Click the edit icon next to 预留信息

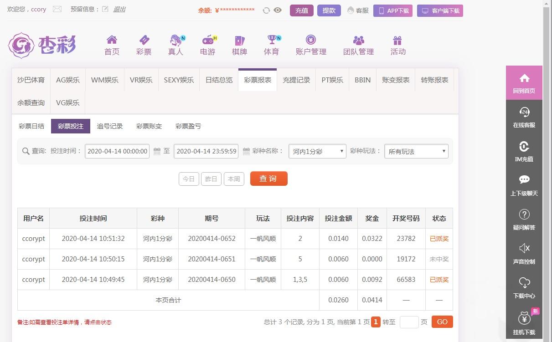[105, 9]
